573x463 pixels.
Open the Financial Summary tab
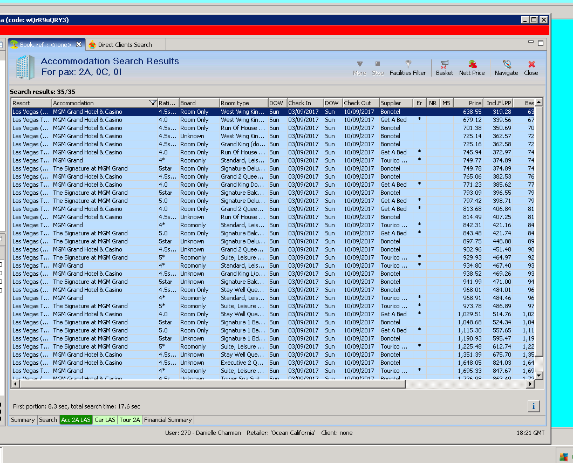(168, 420)
